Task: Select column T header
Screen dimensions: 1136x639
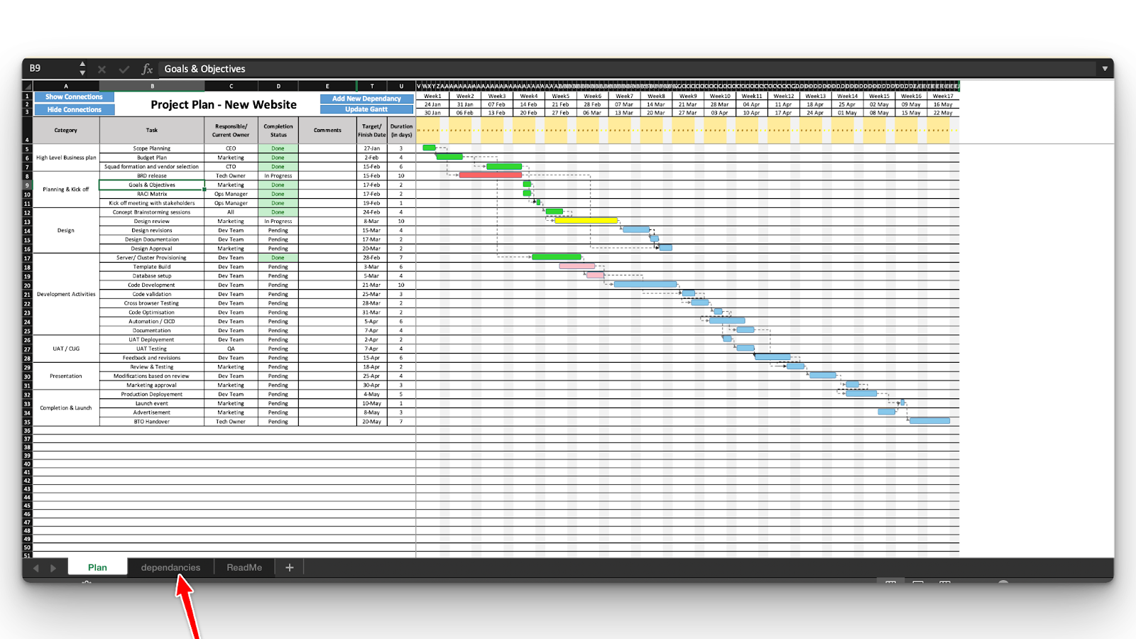Action: (x=371, y=86)
